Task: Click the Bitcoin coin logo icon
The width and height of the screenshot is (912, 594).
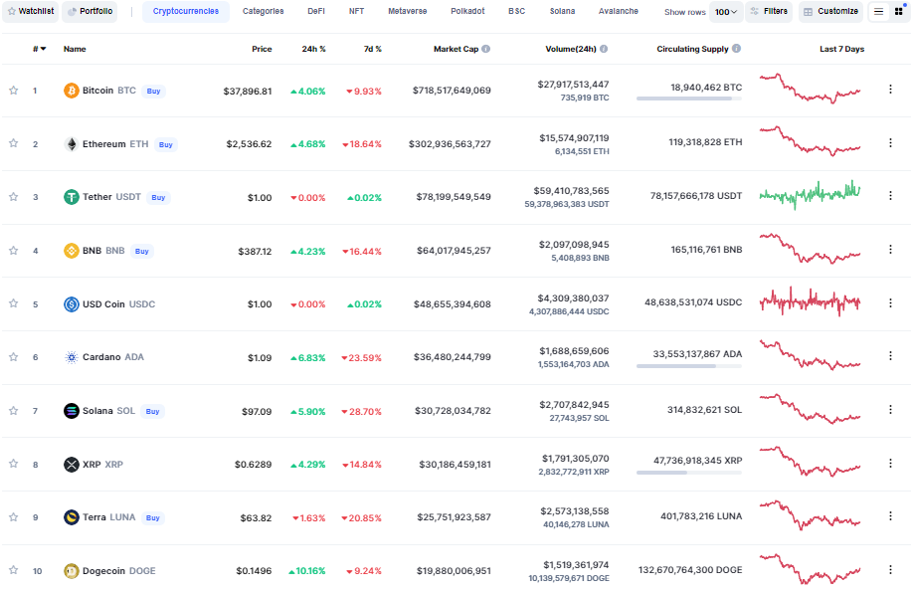Action: click(x=71, y=91)
